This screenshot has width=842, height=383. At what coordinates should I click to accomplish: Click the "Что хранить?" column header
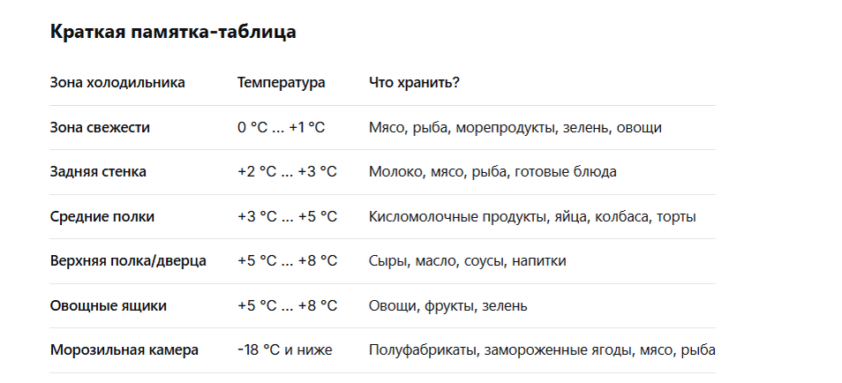coord(414,83)
